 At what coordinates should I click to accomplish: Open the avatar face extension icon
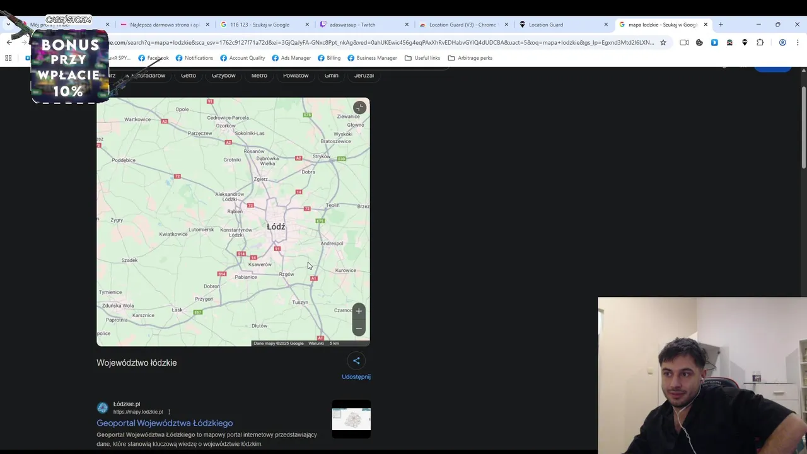point(729,42)
